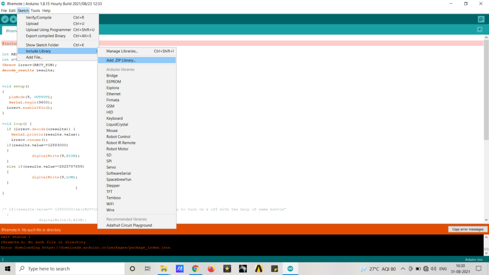Select Verify/Compile from Sketch menu
The width and height of the screenshot is (489, 275).
point(58,18)
